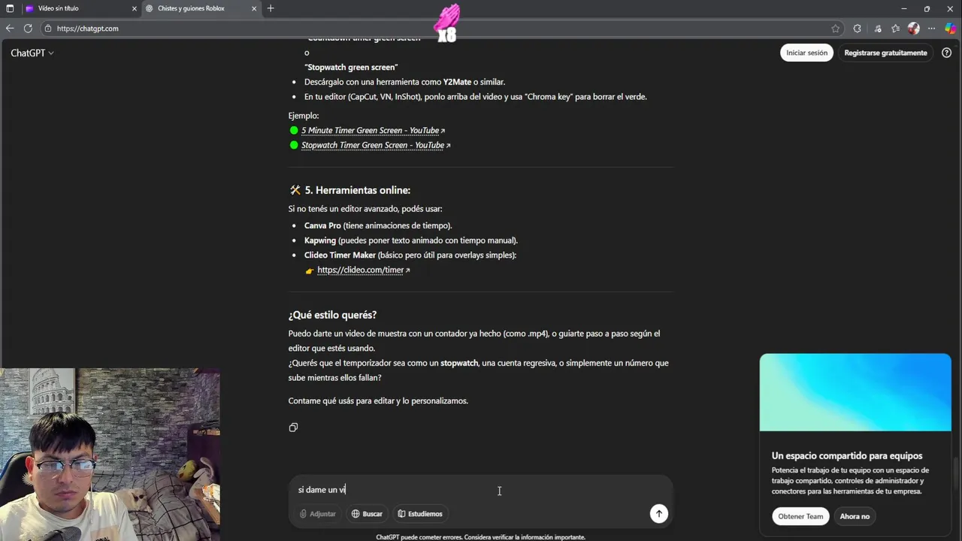Select 'Chistes y guiones Roblox' tab
This screenshot has width=962, height=541.
pyautogui.click(x=201, y=8)
